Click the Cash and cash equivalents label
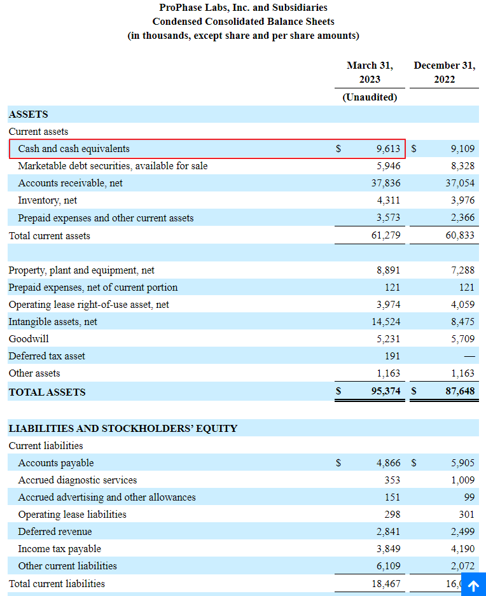 [74, 149]
